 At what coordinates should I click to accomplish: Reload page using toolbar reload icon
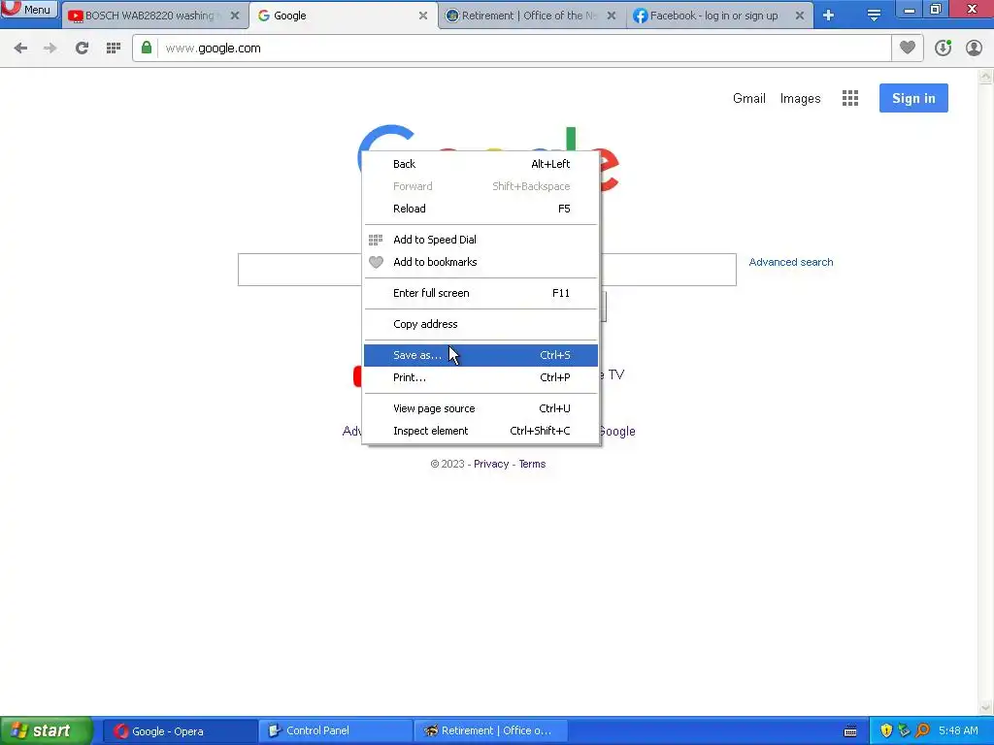[82, 49]
